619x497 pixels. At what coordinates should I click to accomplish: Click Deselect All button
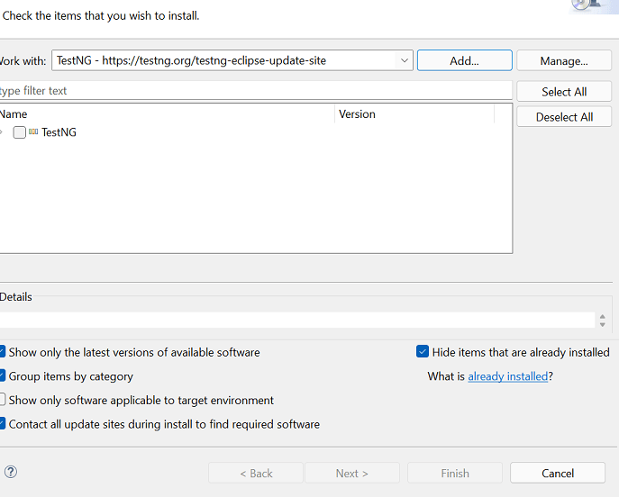pos(564,117)
